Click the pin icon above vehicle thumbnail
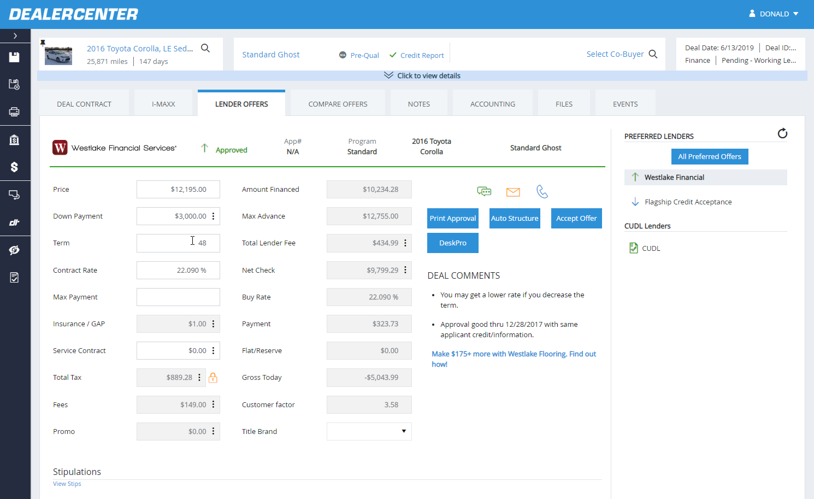Screen dimensions: 814x499 (43, 42)
